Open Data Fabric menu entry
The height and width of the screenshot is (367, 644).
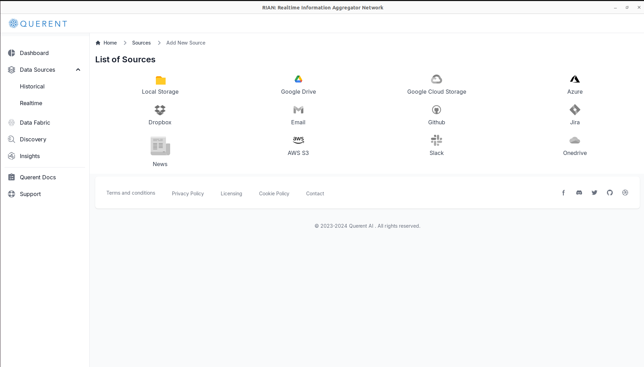click(35, 123)
